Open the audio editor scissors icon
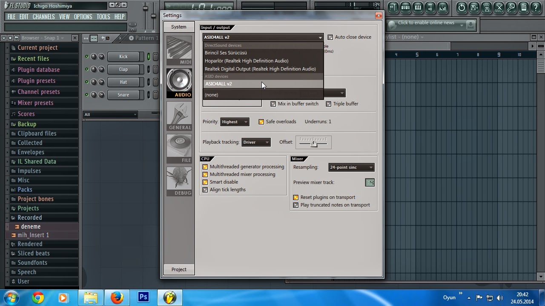545x306 pixels. pos(499,7)
